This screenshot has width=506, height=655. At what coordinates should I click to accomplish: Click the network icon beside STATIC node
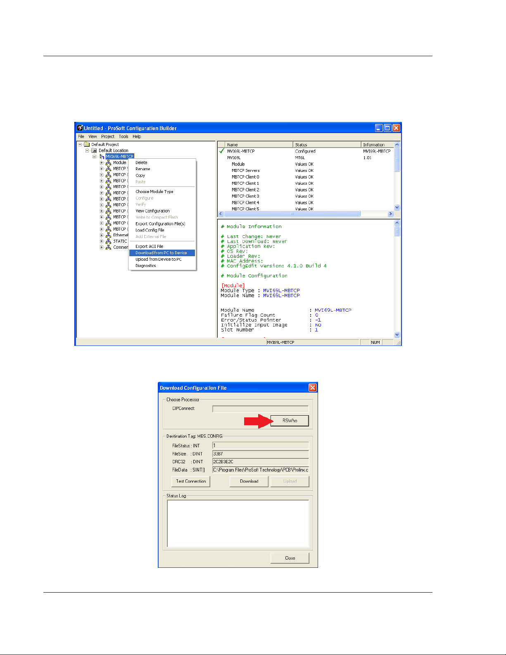click(108, 241)
